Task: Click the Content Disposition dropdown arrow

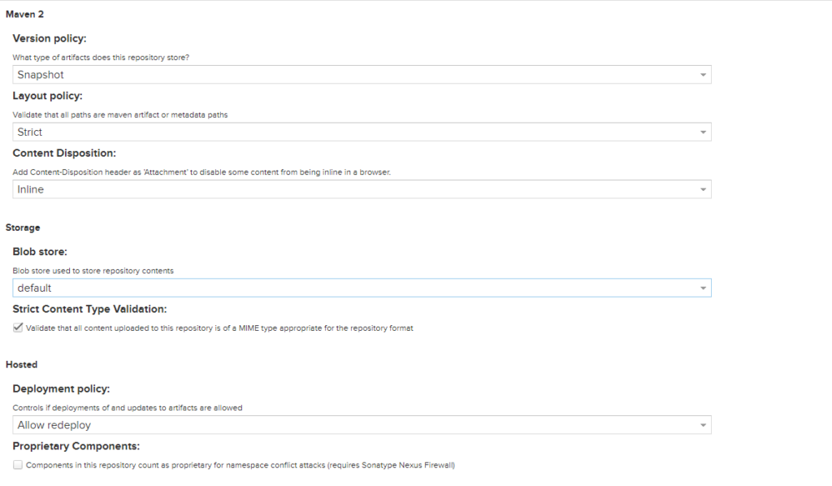Action: click(x=703, y=189)
